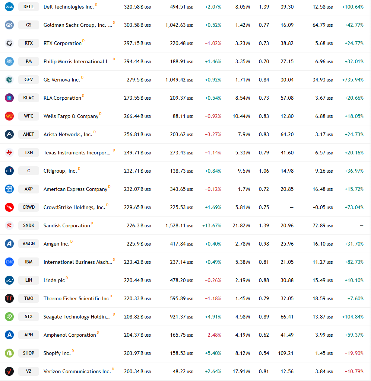Click Citigroup relative volume 1.06
Image resolution: width=371 pixels, height=381 pixels.
point(264,171)
